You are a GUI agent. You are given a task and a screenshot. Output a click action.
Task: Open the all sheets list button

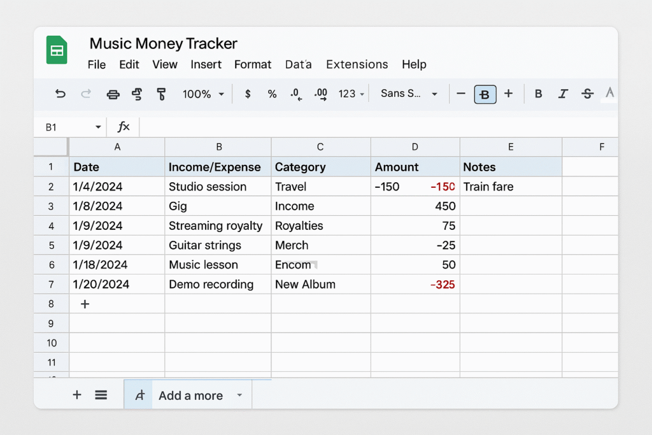tap(101, 395)
